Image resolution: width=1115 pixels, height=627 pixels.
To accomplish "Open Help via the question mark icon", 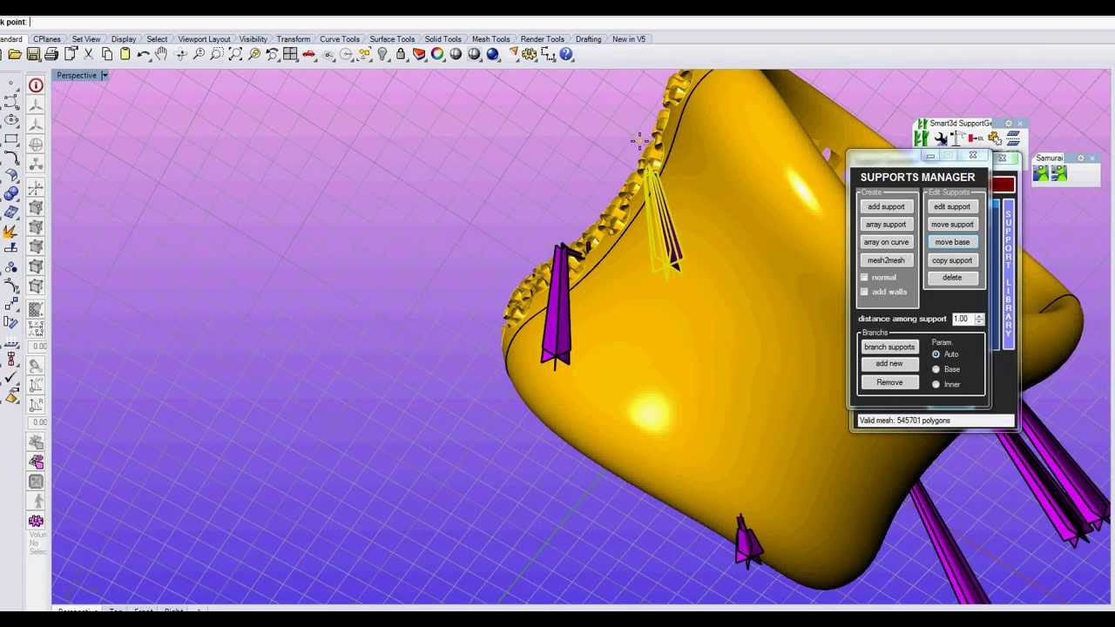I will 566,54.
